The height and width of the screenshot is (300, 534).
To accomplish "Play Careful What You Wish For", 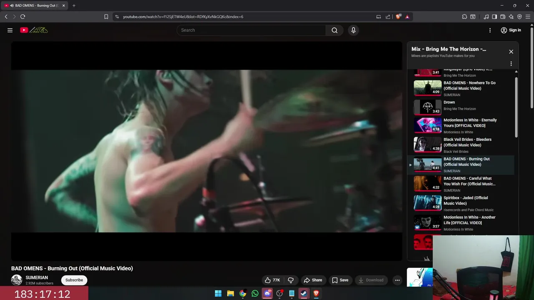I will pyautogui.click(x=461, y=184).
